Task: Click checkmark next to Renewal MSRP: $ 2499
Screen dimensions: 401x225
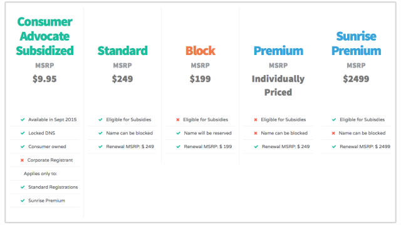Action: (x=334, y=147)
